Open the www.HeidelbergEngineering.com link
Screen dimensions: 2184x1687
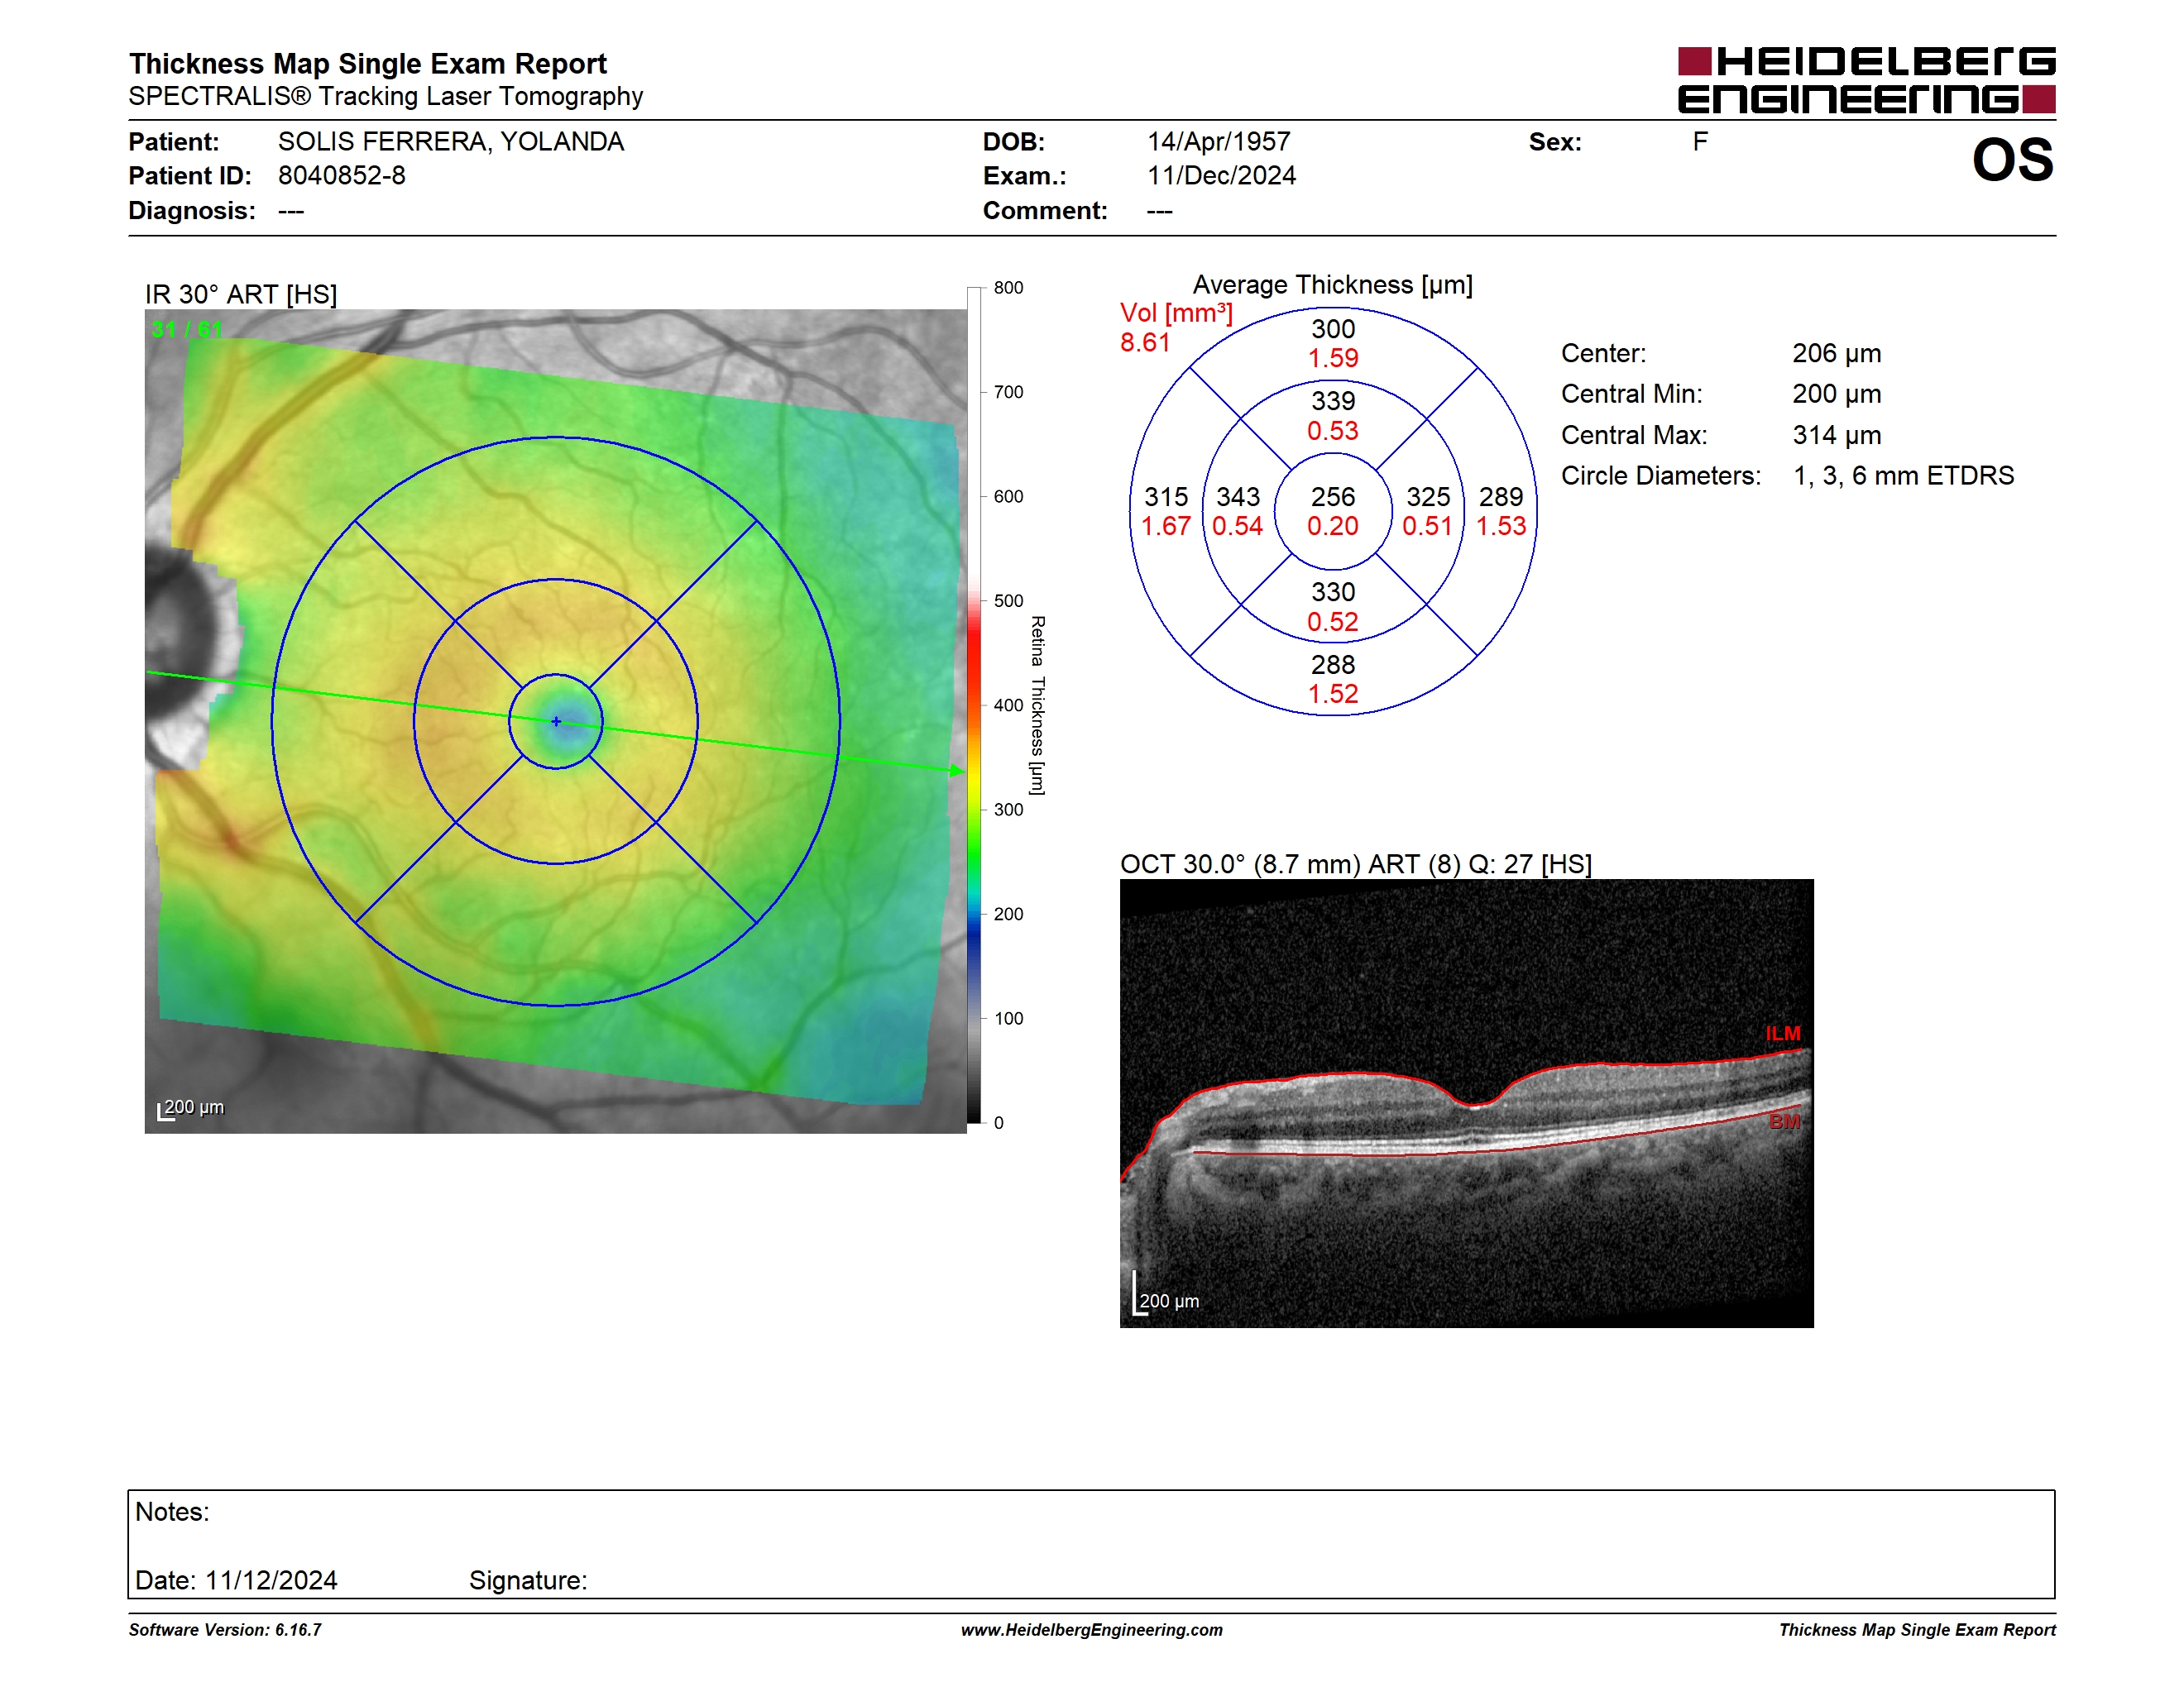pyautogui.click(x=1091, y=1630)
